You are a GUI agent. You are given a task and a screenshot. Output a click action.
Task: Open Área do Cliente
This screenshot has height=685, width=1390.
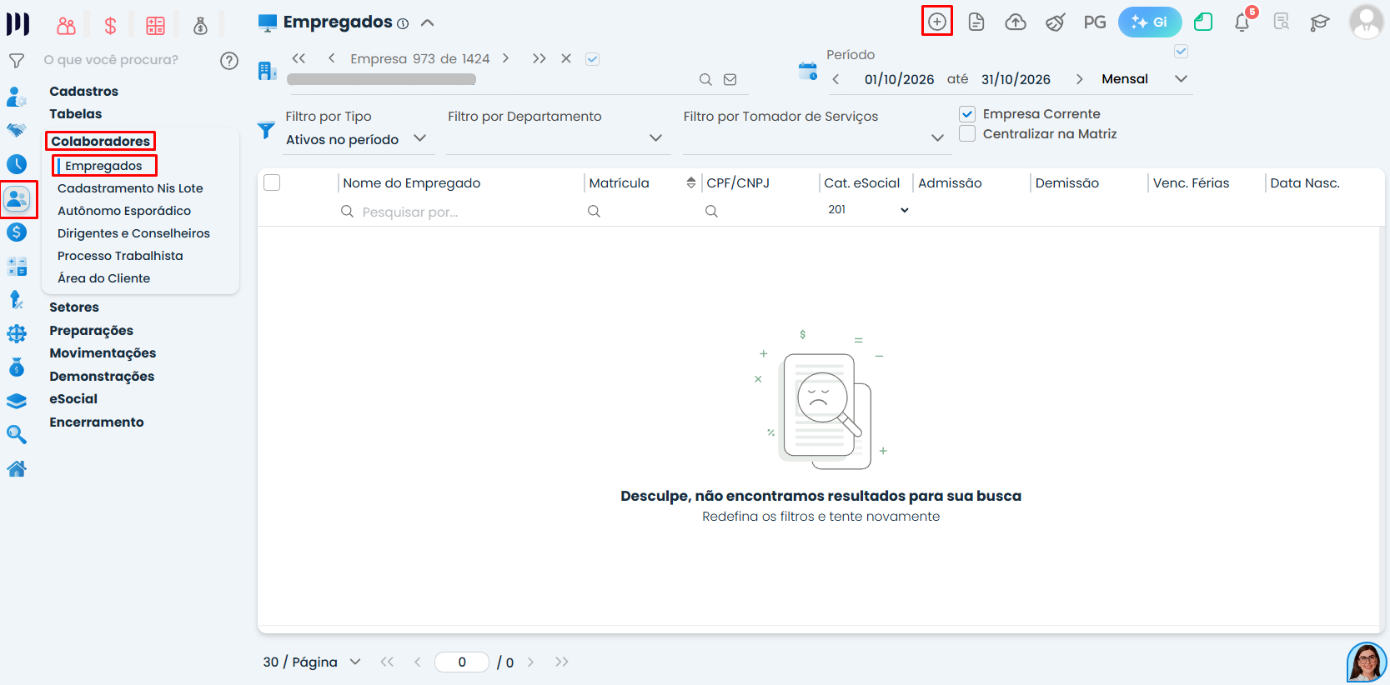[104, 278]
